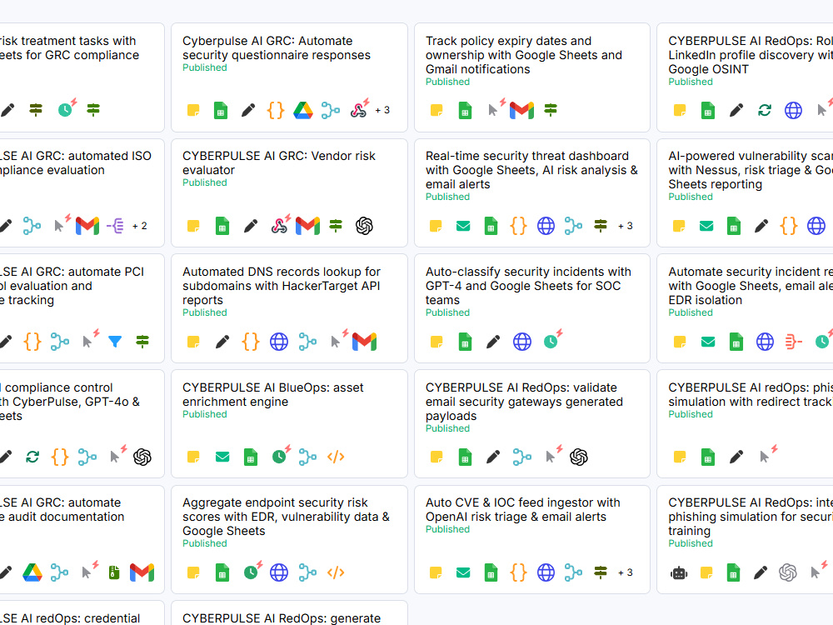Click Gmail icon in automated ISO compliance card
The height and width of the screenshot is (625, 833).
(87, 226)
